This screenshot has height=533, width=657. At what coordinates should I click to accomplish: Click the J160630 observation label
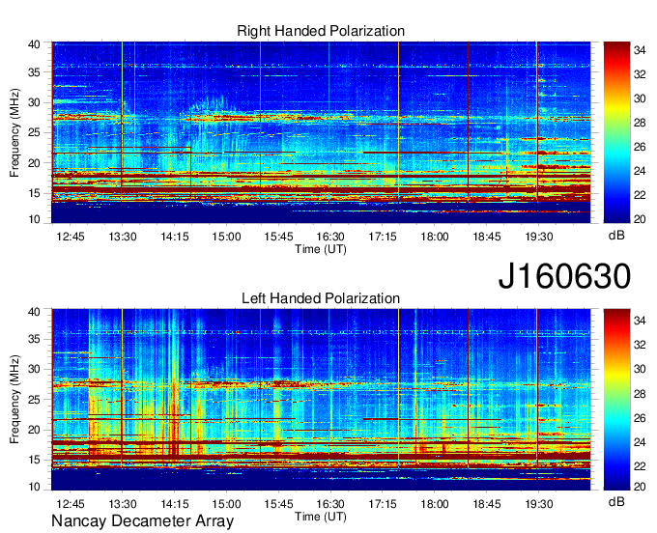(x=564, y=276)
